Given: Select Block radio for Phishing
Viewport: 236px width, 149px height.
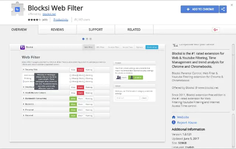Looking at the screenshot, I should tap(77, 78).
